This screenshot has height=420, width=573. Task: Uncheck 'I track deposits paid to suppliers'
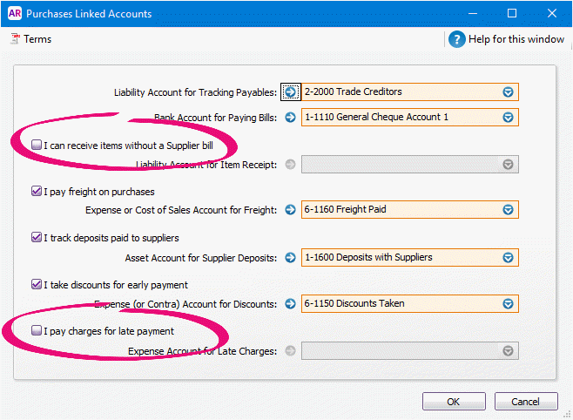tap(37, 238)
